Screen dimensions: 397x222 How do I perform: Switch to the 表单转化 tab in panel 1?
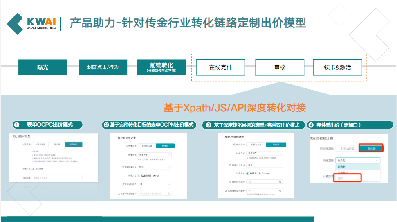pos(74,144)
